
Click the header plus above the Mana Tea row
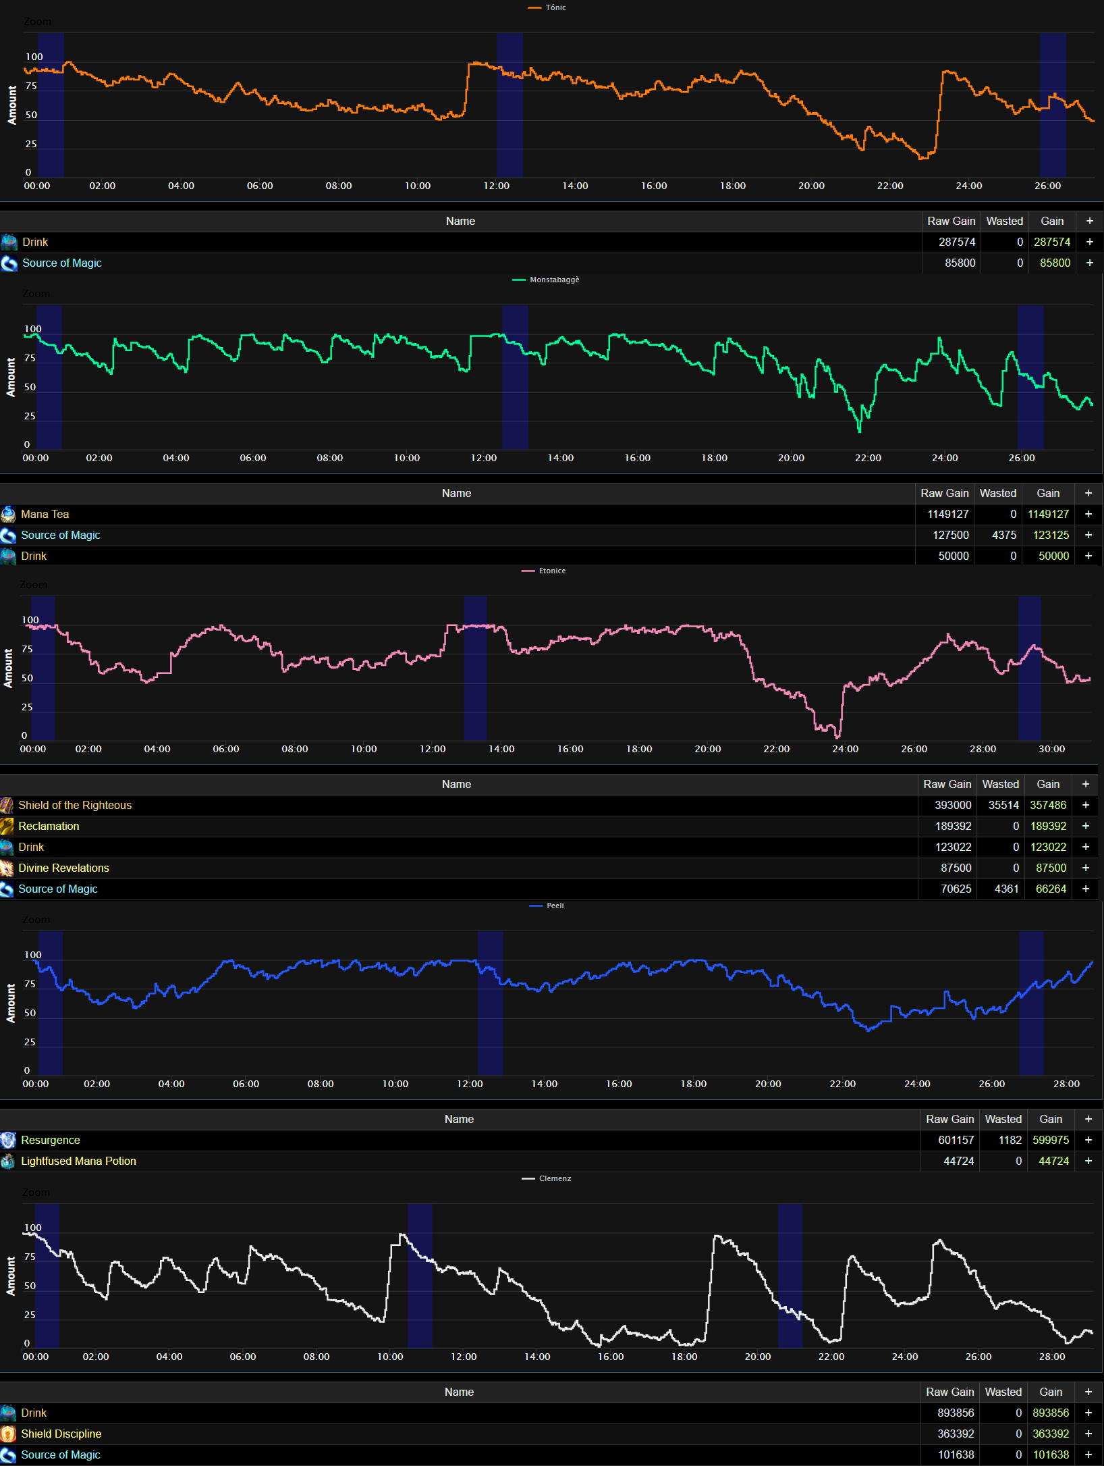[1088, 494]
